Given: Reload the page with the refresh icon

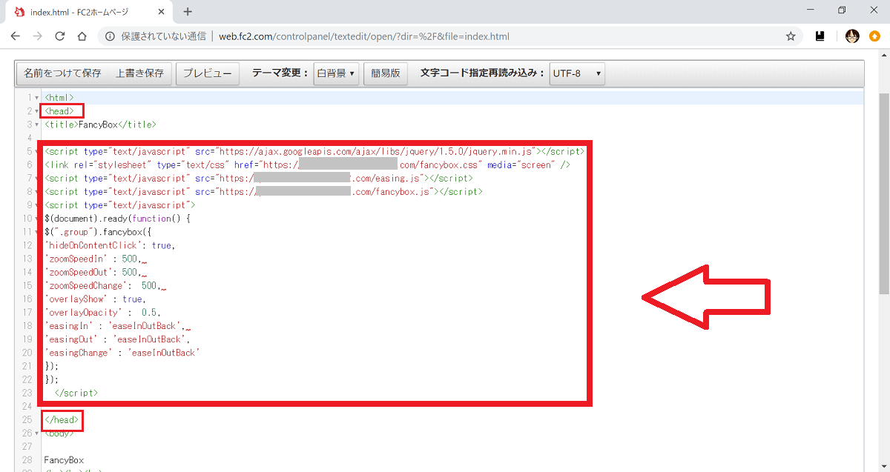Looking at the screenshot, I should coord(60,36).
